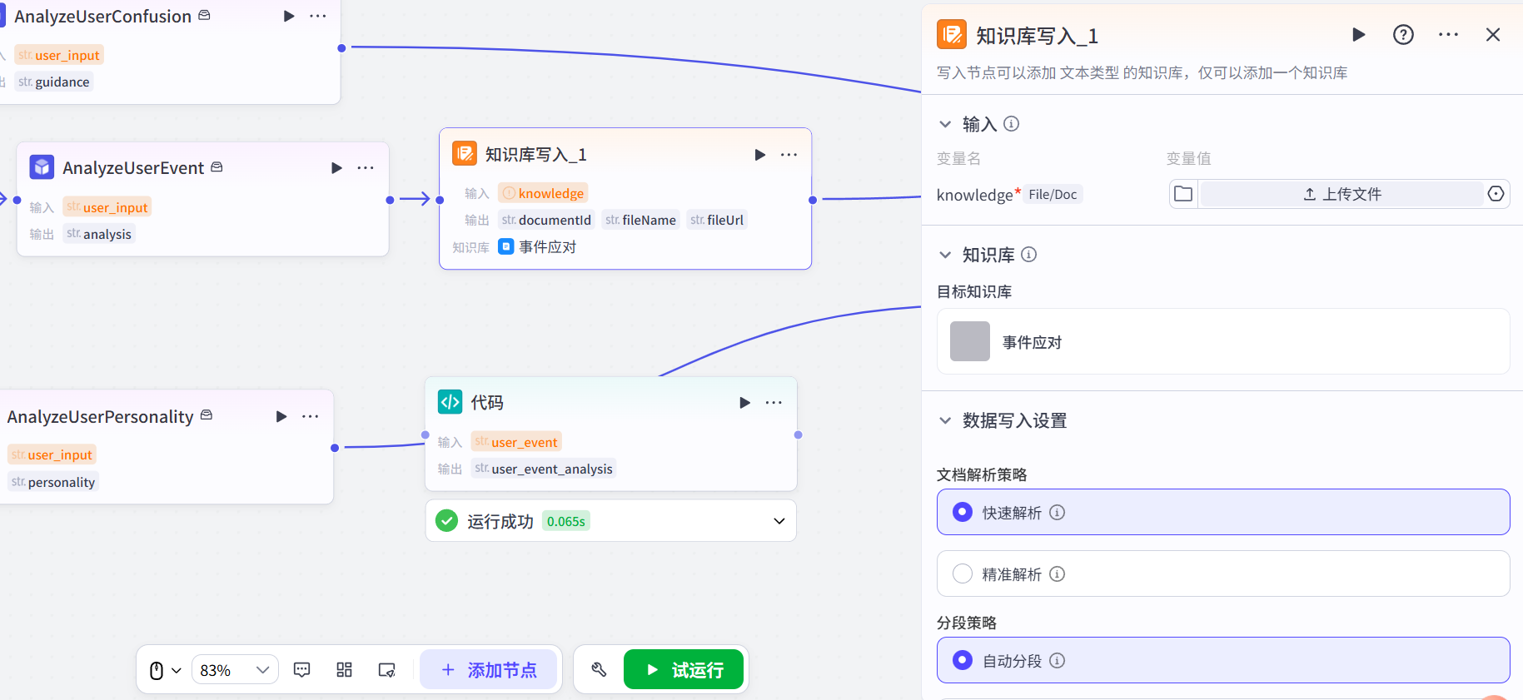Collapse the 知识库 section
The height and width of the screenshot is (700, 1523).
pyautogui.click(x=945, y=255)
